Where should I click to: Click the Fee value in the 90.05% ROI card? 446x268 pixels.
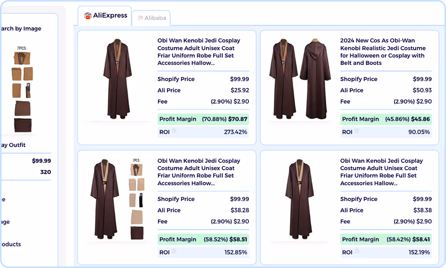click(412, 102)
